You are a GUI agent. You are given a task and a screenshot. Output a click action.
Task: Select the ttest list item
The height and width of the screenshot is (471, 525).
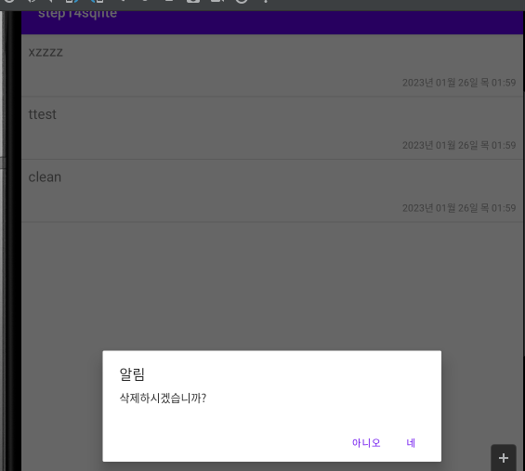click(272, 128)
